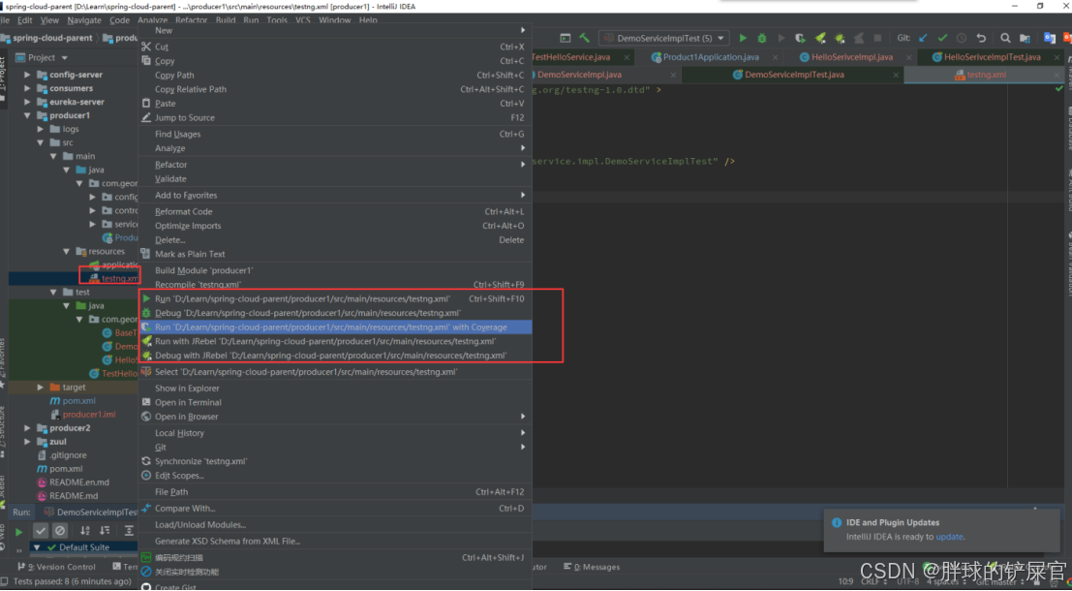Screen dimensions: 1072x591
Task: Collapse Default Suite node in test results
Action: click(x=36, y=547)
